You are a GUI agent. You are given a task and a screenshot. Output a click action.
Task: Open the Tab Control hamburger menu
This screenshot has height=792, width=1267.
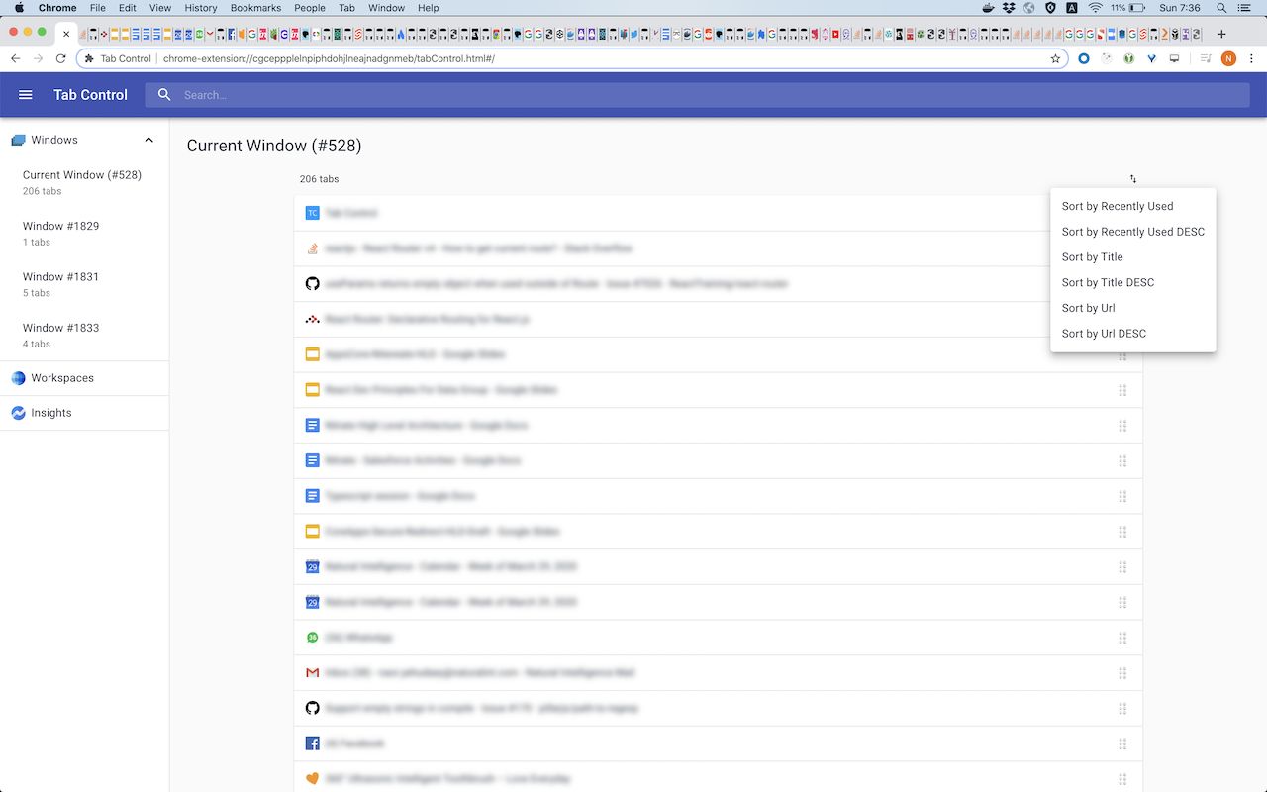point(26,95)
